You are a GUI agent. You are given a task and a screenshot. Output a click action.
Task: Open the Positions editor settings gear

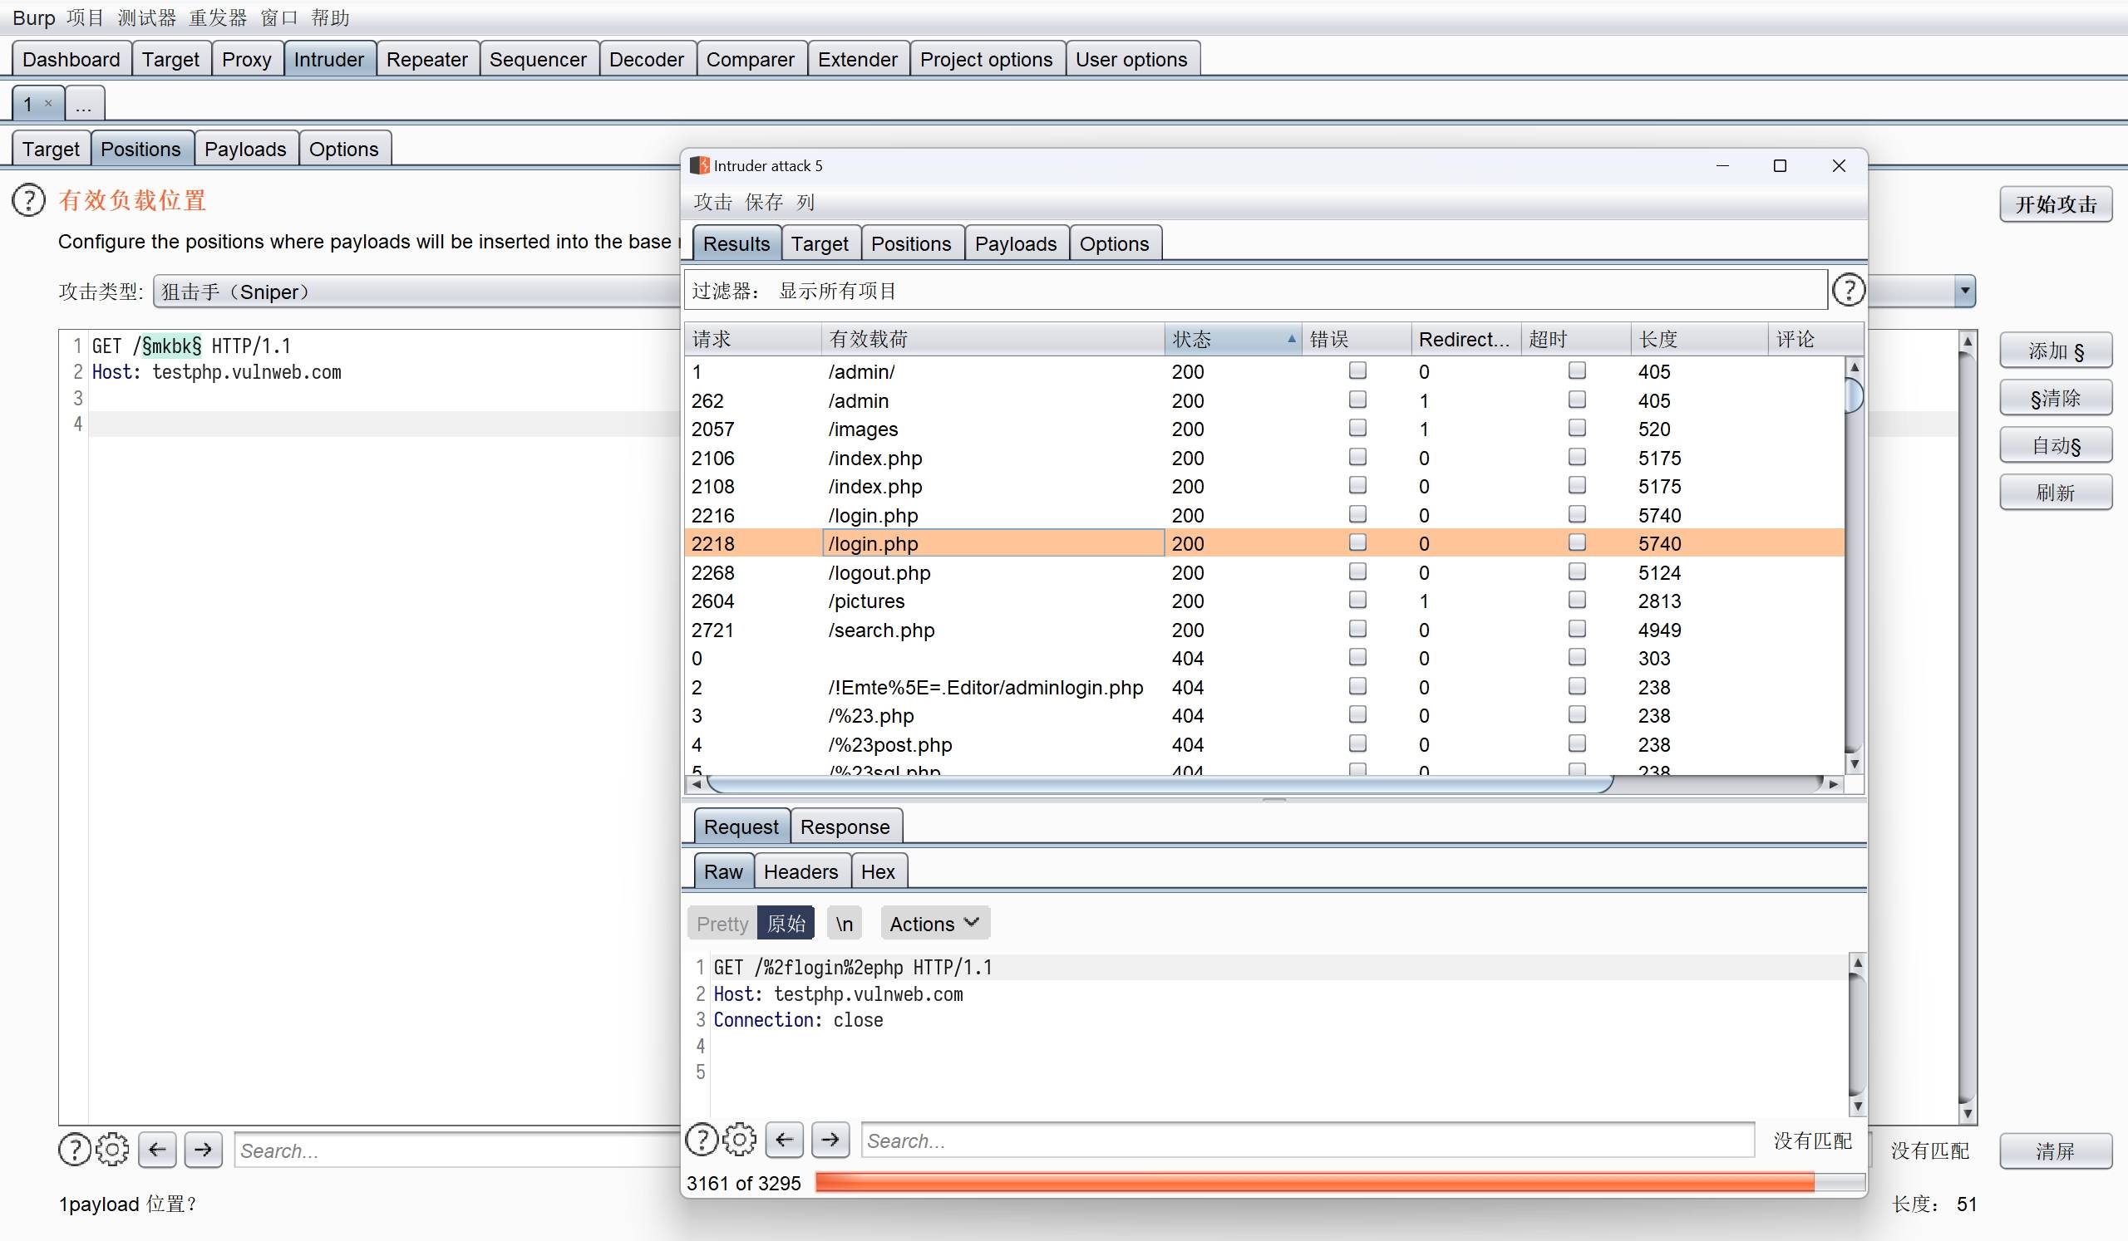(x=112, y=1149)
